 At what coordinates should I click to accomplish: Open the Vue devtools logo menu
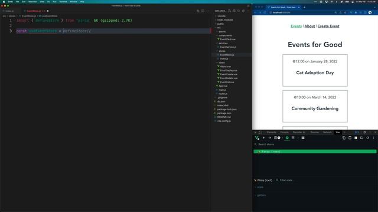pyautogui.click(x=257, y=138)
